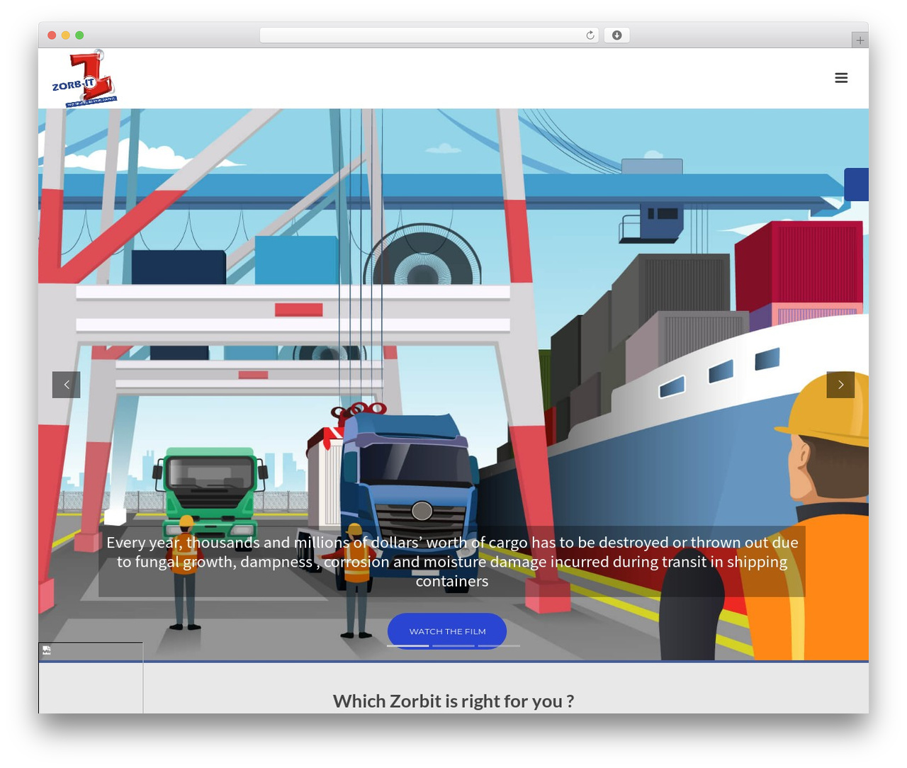Select the second slider pagination bar
Image resolution: width=907 pixels, height=768 pixels.
coord(453,645)
